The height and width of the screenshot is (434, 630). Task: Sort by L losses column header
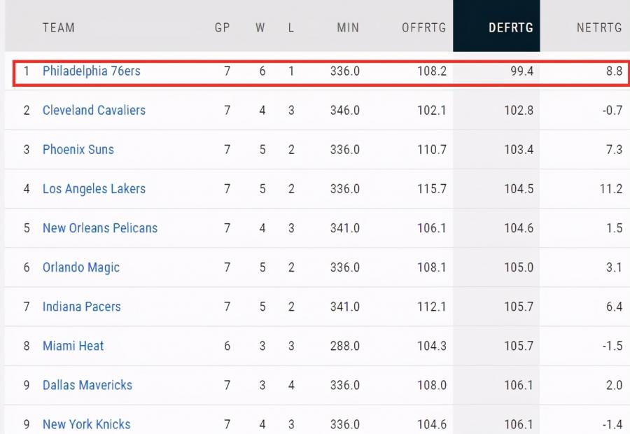(x=291, y=27)
